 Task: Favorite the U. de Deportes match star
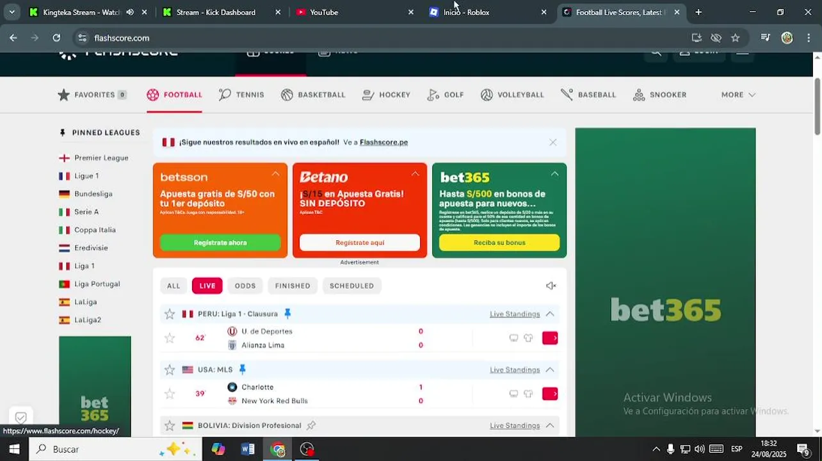tap(170, 338)
